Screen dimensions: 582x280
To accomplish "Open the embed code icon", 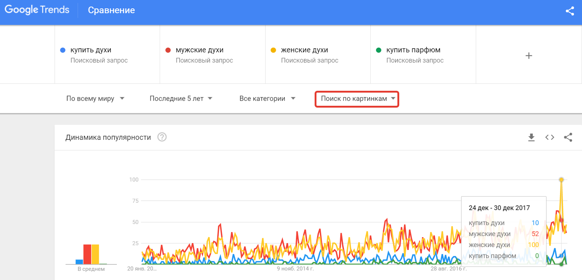I will pos(549,137).
